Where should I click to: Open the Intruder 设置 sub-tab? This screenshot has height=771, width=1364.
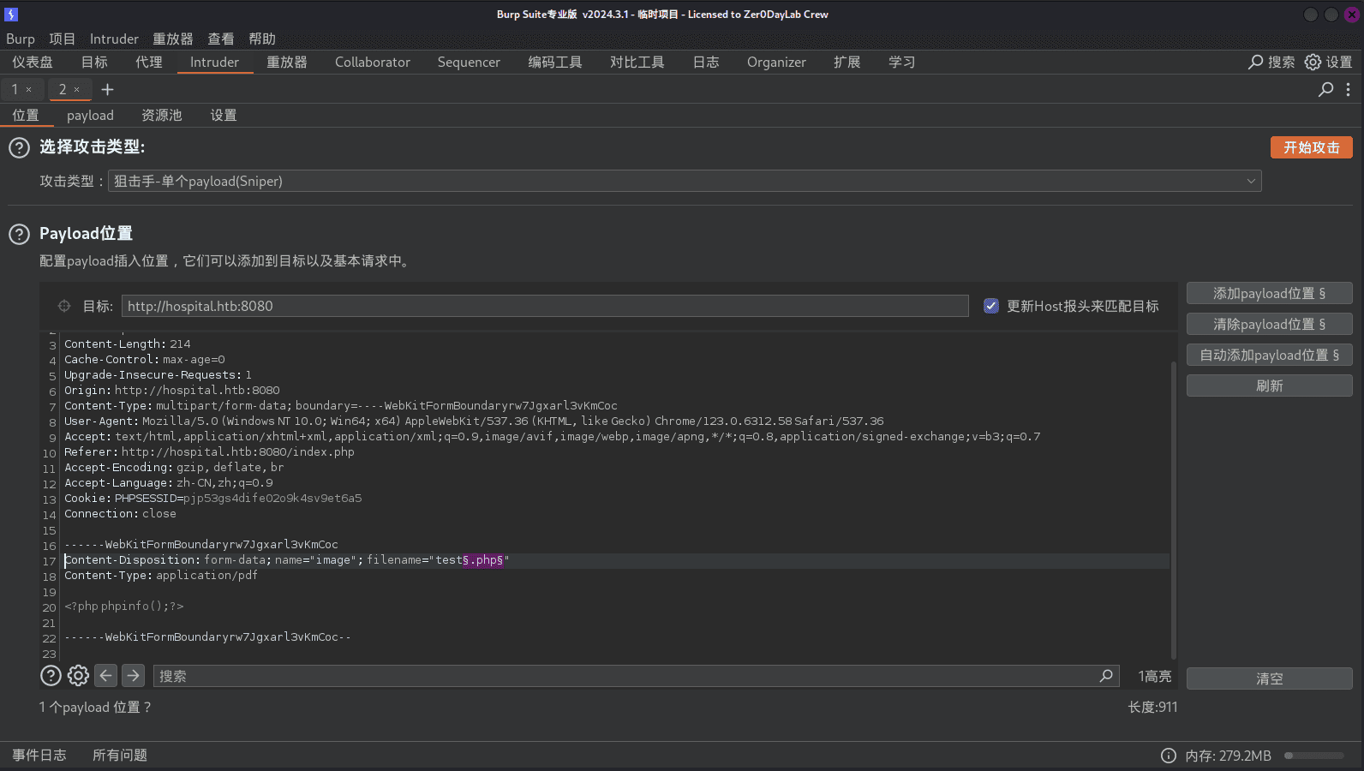[224, 115]
